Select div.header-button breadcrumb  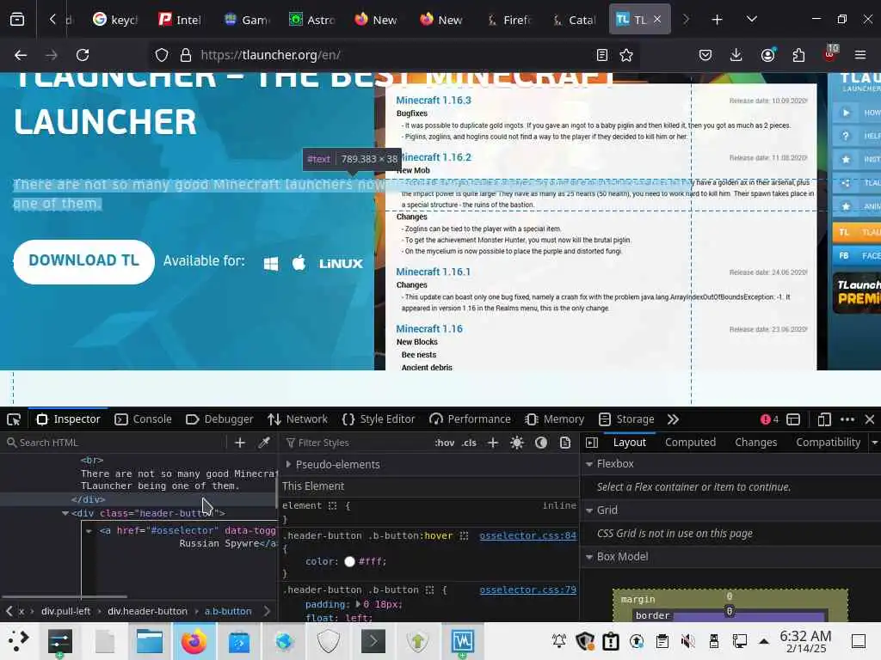click(x=147, y=611)
